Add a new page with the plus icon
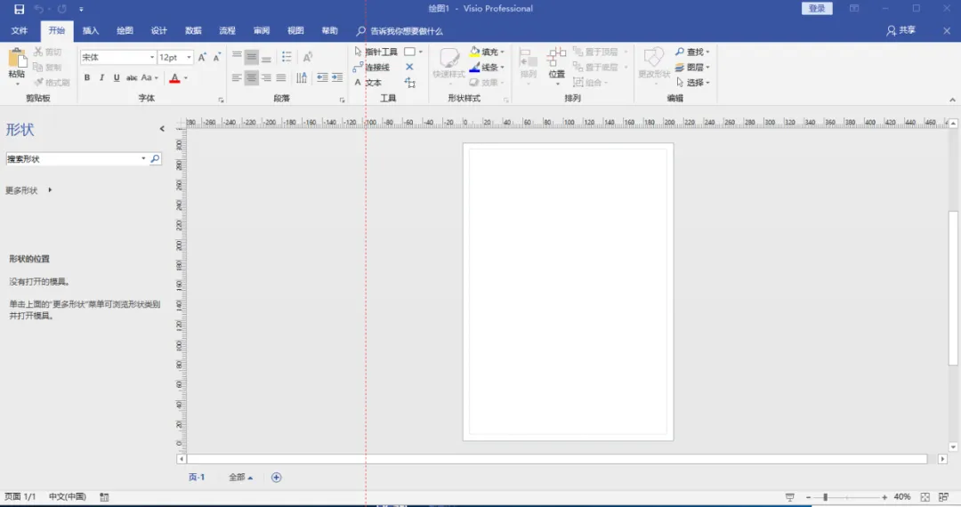Viewport: 961px width, 507px height. [277, 478]
